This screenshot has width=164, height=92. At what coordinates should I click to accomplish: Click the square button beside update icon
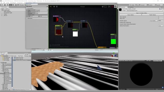pyautogui.click(x=57, y=7)
